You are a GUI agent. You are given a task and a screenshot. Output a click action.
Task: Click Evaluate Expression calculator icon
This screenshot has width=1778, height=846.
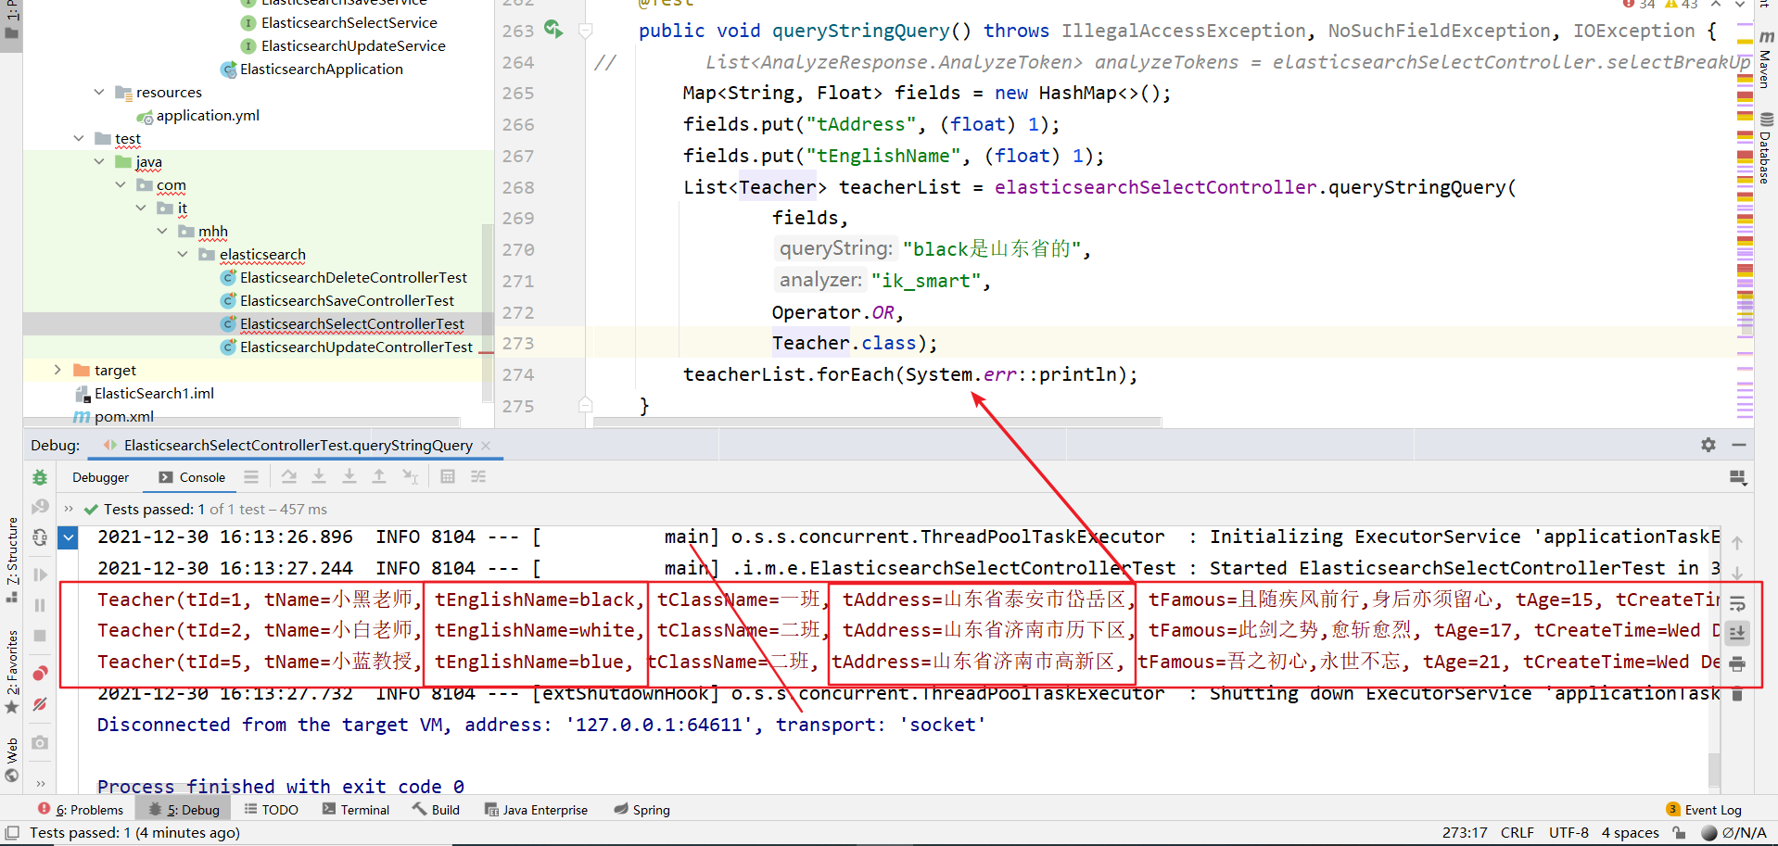click(x=448, y=476)
